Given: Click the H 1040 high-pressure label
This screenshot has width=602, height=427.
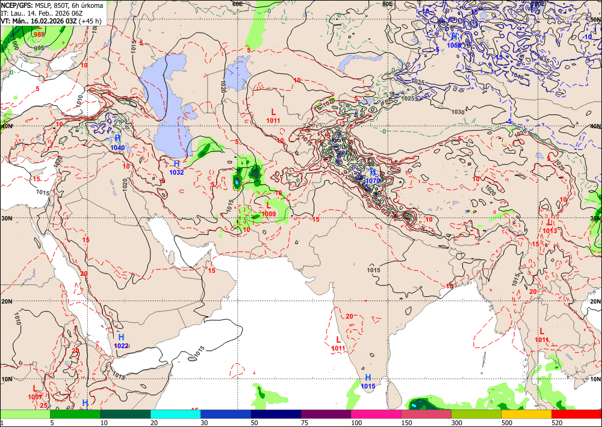Looking at the screenshot, I should pos(117,143).
